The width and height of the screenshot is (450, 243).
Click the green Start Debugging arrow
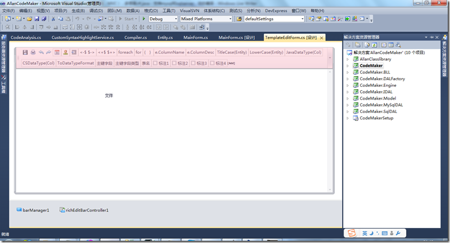144,19
